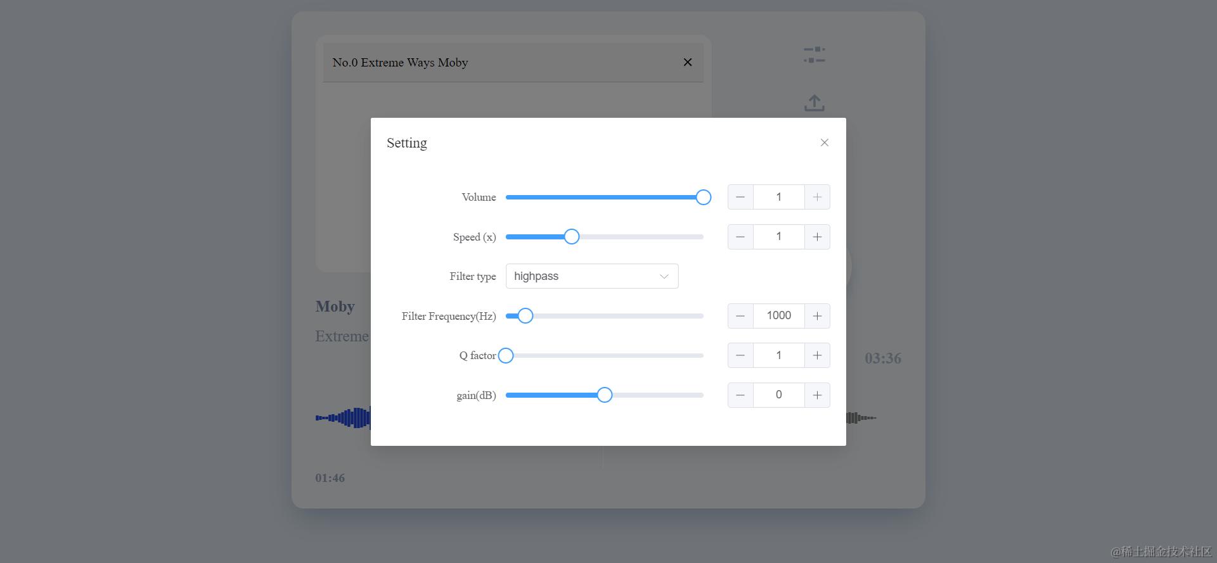1217x563 pixels.
Task: Click the Moby artist name
Action: tap(335, 307)
